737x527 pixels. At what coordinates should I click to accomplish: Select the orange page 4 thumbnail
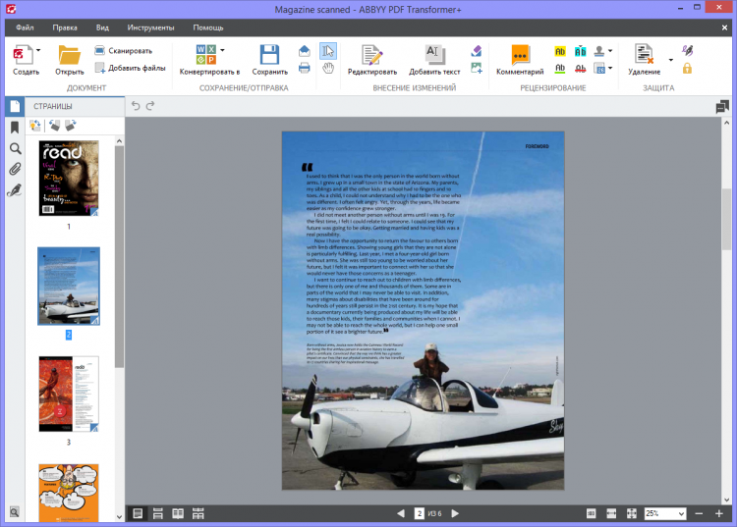click(x=69, y=493)
